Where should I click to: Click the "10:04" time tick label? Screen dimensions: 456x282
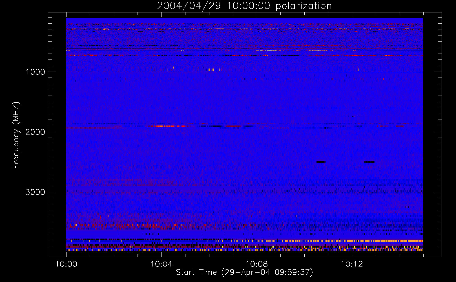coord(161,264)
